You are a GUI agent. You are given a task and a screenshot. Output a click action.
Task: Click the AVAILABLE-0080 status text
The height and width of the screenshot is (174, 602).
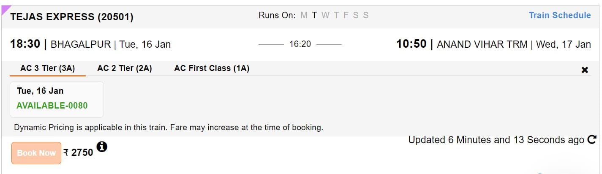pyautogui.click(x=52, y=106)
